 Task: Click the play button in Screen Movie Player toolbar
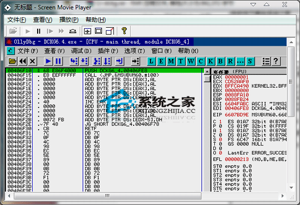(x=28, y=31)
